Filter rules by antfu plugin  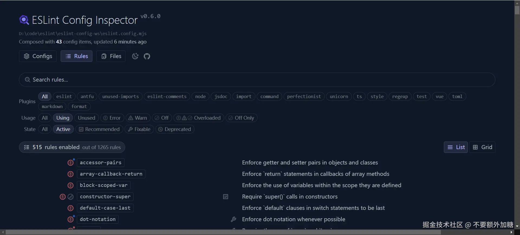coord(87,96)
